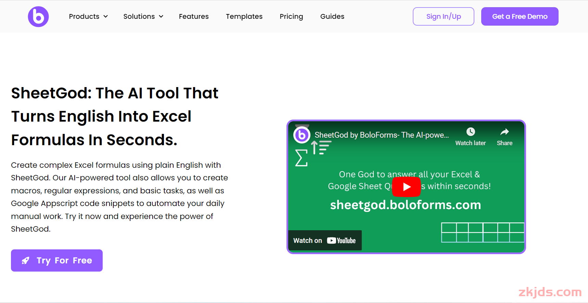Screen dimensions: 588x303
Task: Open the Guides page
Action: pyautogui.click(x=332, y=16)
